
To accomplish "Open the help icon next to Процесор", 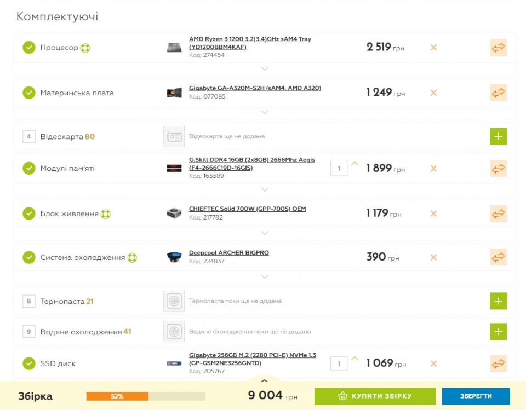I will pyautogui.click(x=85, y=48).
